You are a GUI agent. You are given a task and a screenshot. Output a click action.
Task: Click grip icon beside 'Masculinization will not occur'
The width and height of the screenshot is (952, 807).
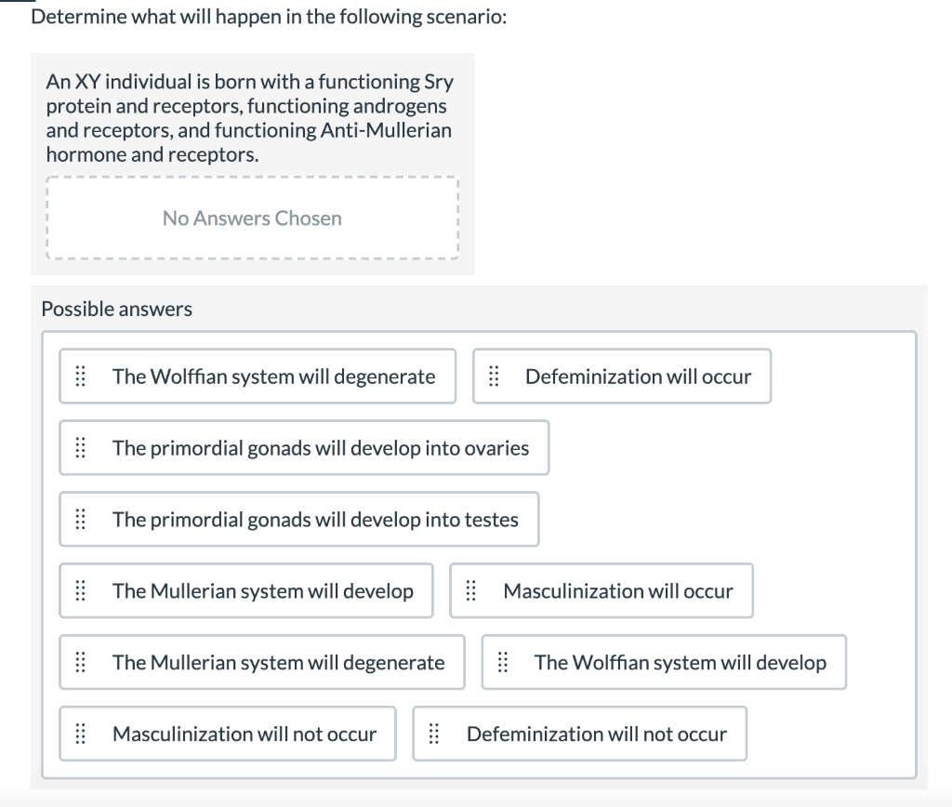click(80, 734)
